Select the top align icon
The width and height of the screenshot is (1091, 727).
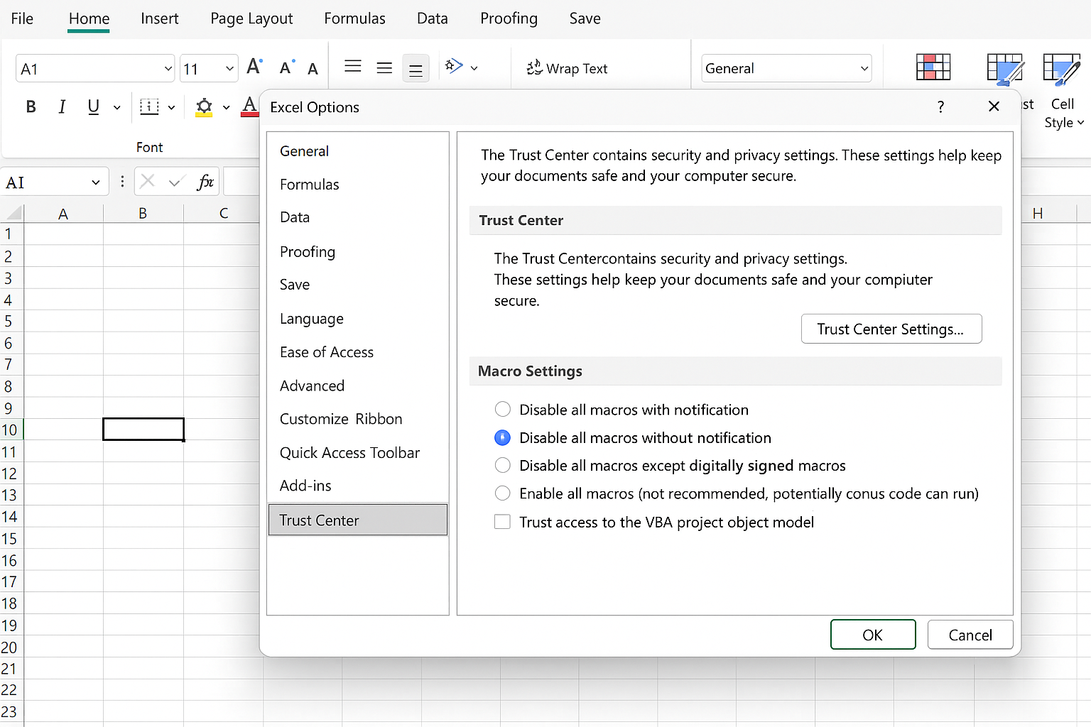coord(353,67)
